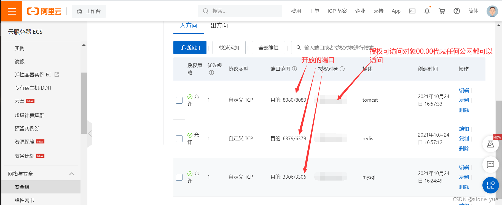Open the help question mark icon
Viewport: 502px width, 205px height.
pyautogui.click(x=457, y=11)
